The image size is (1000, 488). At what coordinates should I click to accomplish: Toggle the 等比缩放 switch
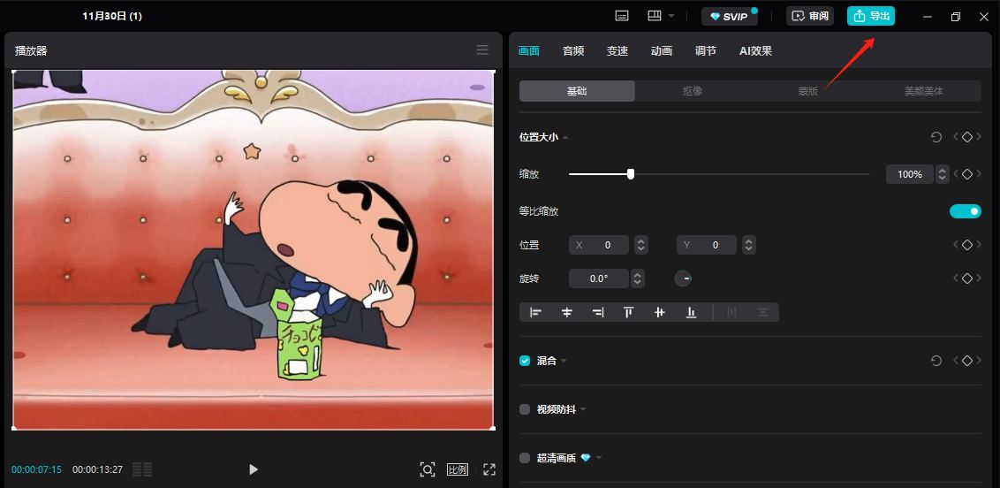click(x=966, y=211)
